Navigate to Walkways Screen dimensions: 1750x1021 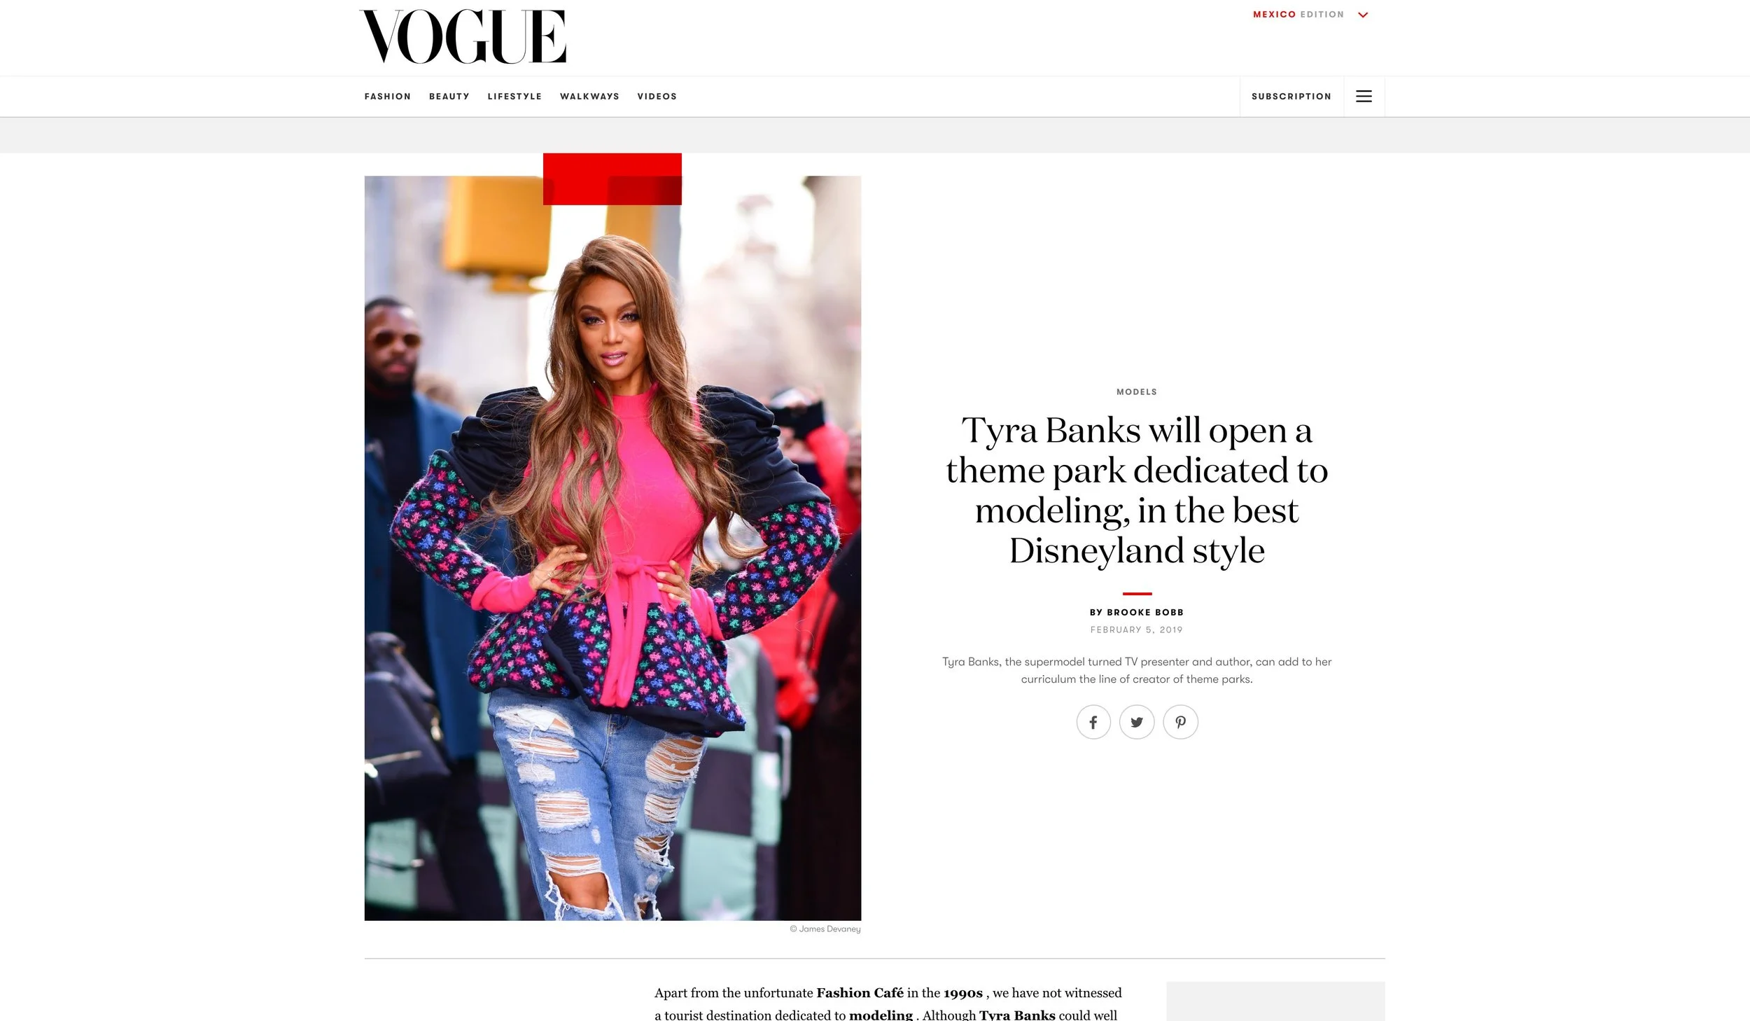(589, 97)
